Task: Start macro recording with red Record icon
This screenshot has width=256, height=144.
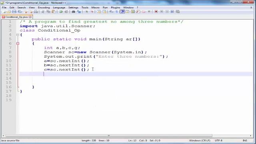Action: point(156,12)
